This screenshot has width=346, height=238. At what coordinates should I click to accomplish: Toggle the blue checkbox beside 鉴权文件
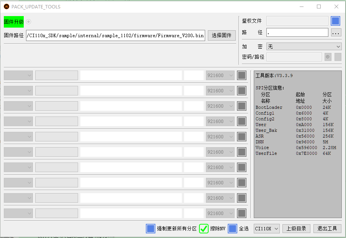click(335, 21)
